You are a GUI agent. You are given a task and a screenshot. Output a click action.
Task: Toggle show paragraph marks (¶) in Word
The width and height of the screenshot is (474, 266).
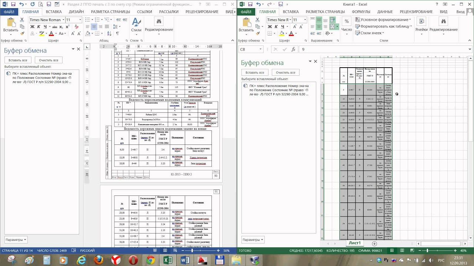[x=117, y=33]
